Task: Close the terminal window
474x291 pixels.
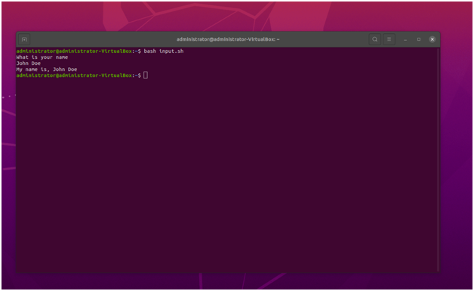Action: tap(432, 39)
